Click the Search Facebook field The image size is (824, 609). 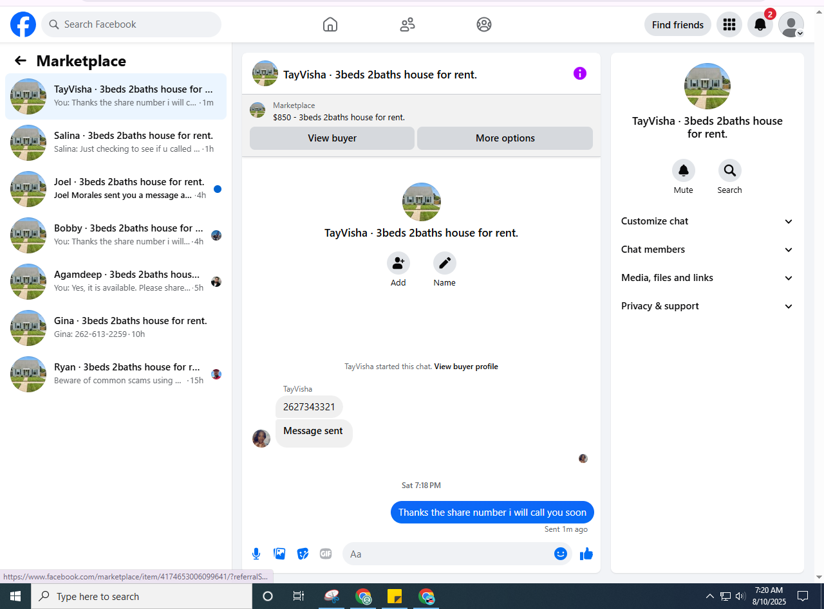pos(131,24)
